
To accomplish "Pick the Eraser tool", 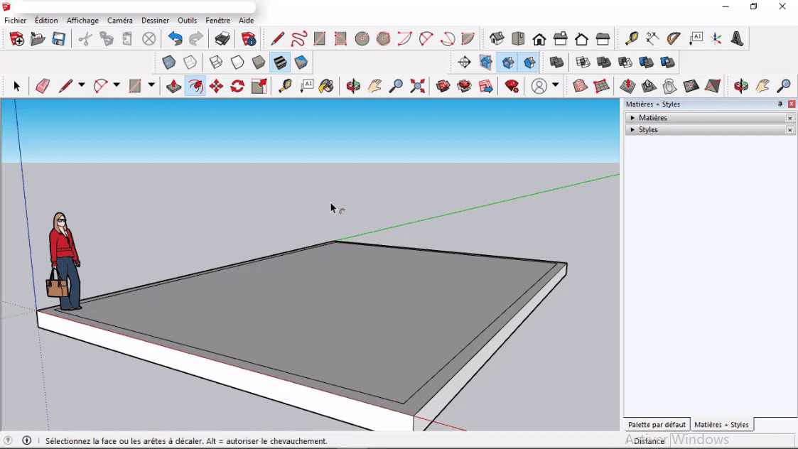I will click(x=43, y=85).
